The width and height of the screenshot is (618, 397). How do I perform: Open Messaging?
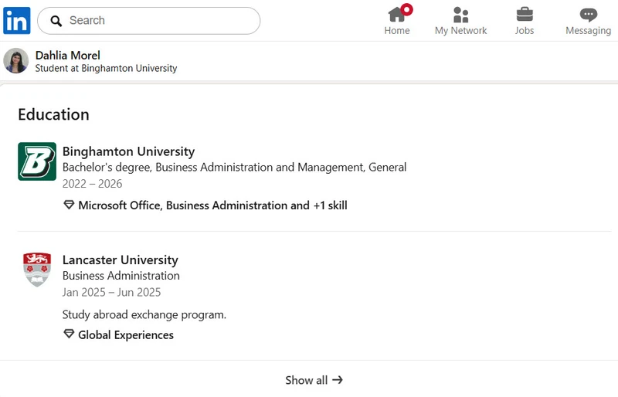click(x=588, y=21)
